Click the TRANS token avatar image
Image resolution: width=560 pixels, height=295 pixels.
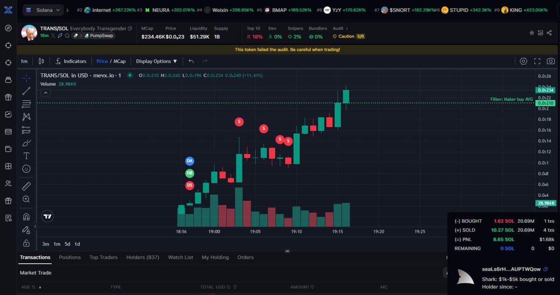(x=29, y=33)
